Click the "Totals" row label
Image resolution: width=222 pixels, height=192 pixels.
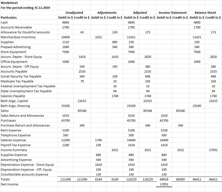pyautogui.click(x=5, y=179)
